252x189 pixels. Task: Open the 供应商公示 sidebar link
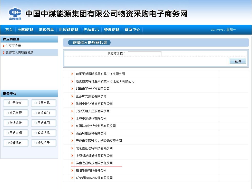(13, 46)
